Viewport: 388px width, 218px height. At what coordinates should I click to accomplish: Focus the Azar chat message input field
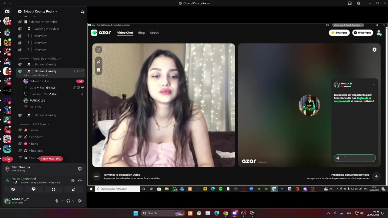pos(355,158)
